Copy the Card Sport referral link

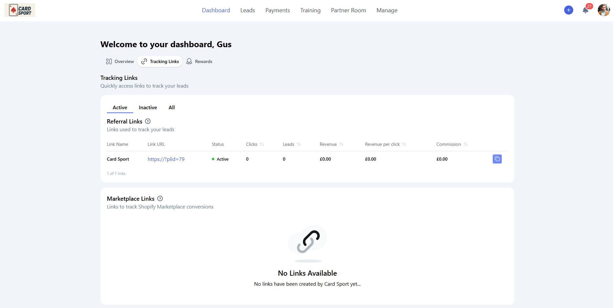click(x=497, y=159)
